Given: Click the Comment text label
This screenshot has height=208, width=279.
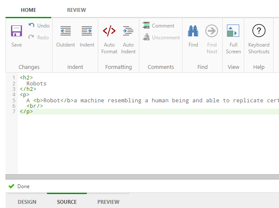Looking at the screenshot, I should click(163, 26).
